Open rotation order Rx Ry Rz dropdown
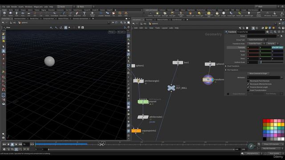 click(272, 44)
